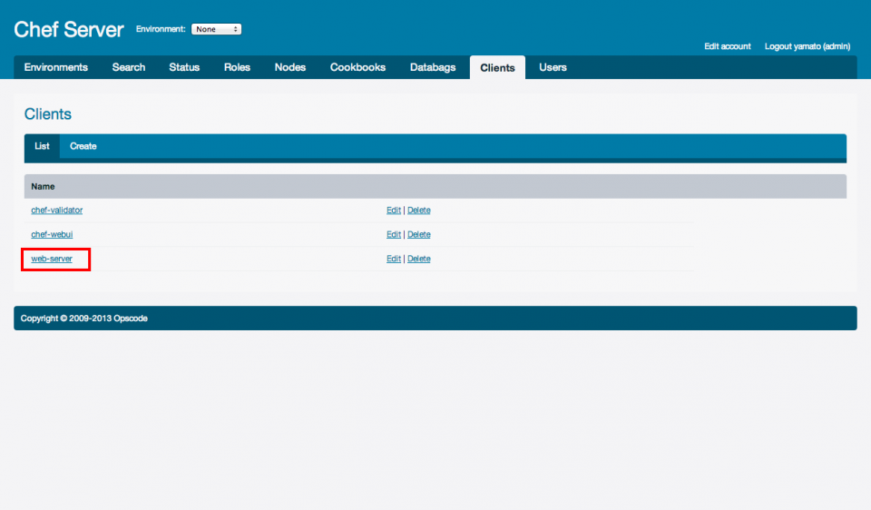871x510 pixels.
Task: Edit the chef-validator client
Action: click(393, 211)
